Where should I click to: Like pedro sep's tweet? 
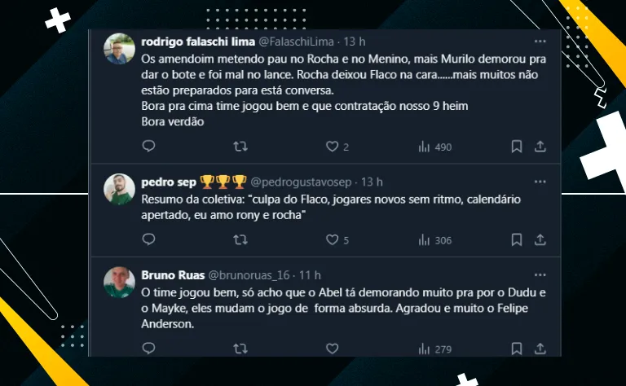(x=332, y=240)
